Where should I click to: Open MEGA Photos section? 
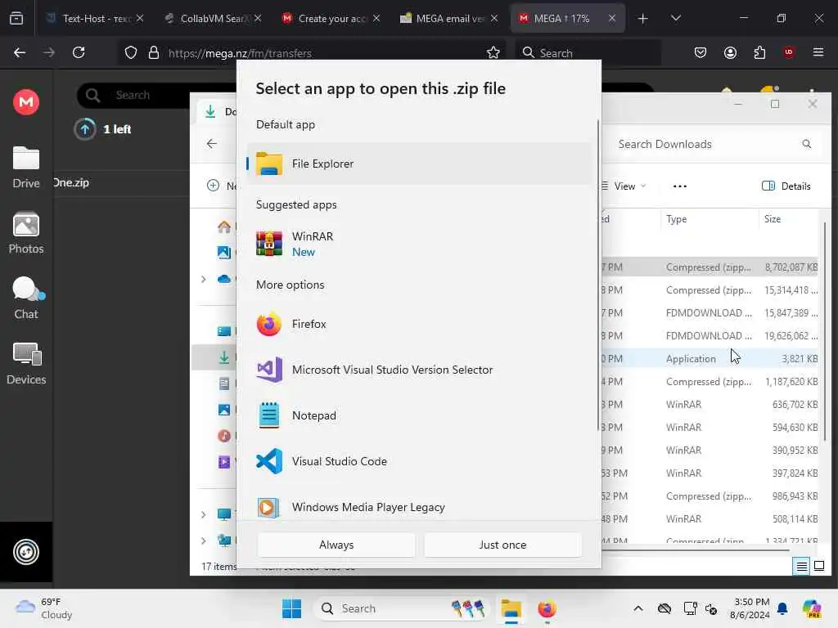point(26,233)
